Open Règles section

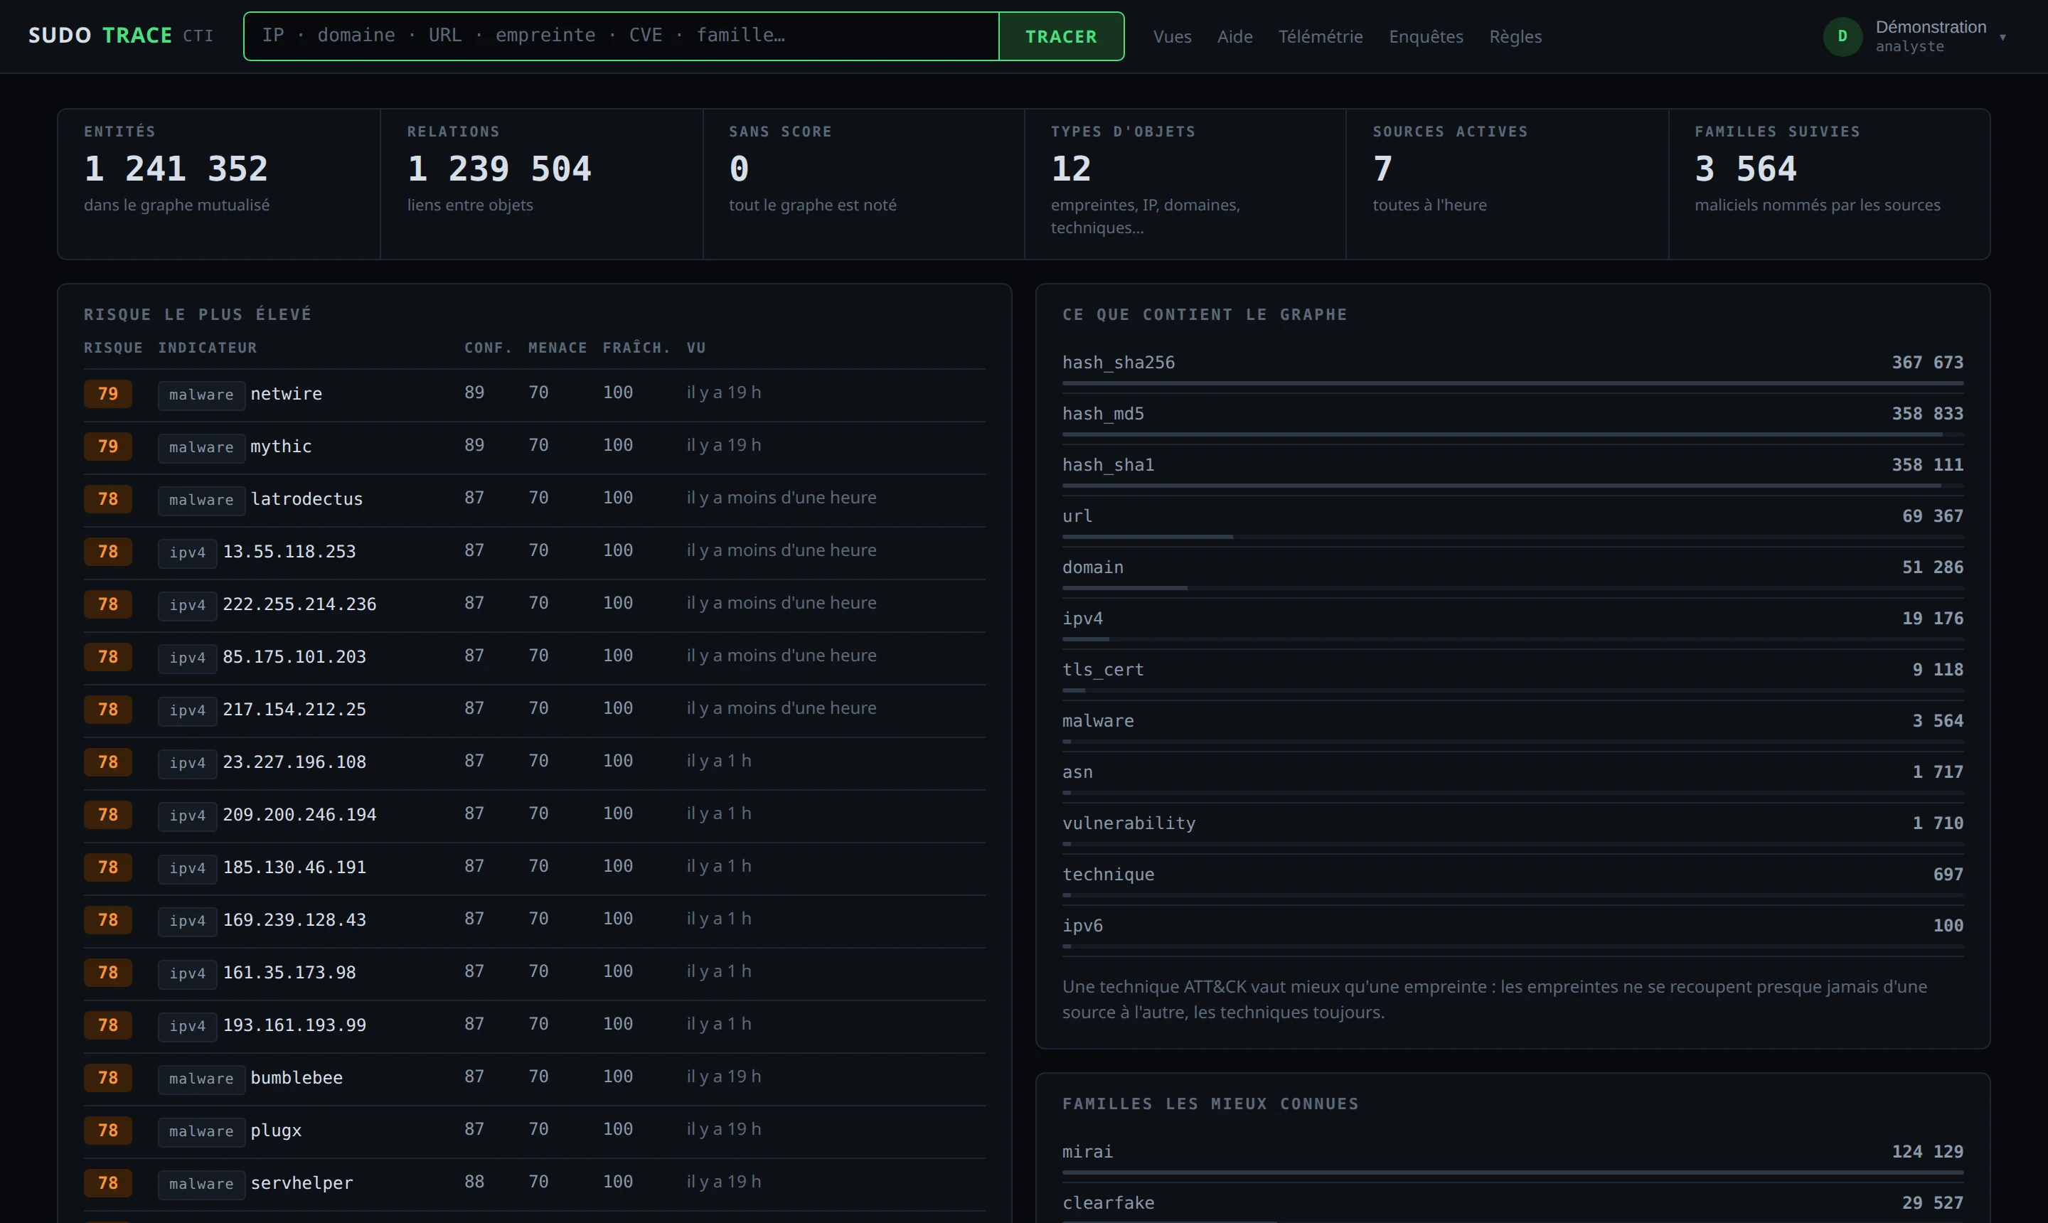[x=1515, y=36]
